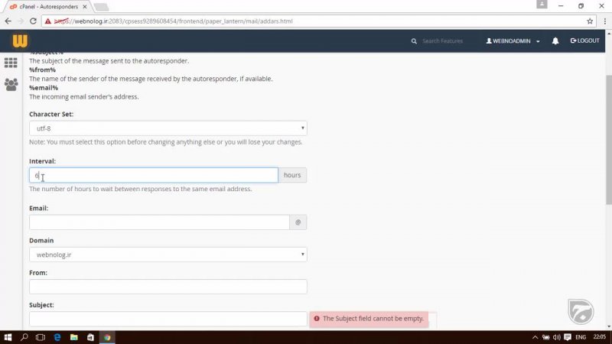Click the Subject input field

point(168,319)
